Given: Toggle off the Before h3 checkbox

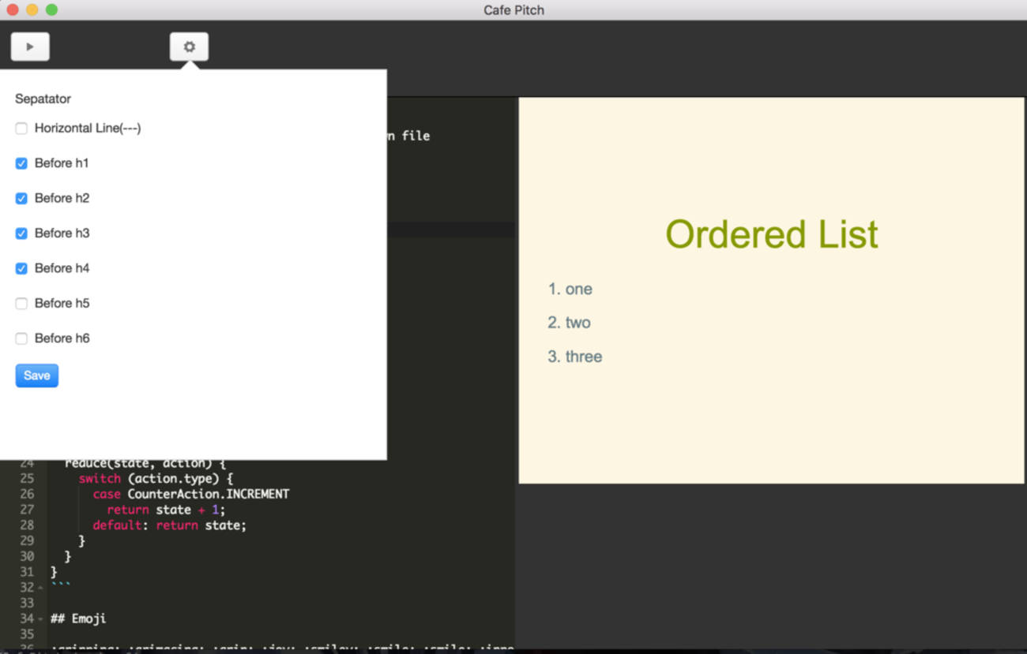Looking at the screenshot, I should click(x=21, y=234).
